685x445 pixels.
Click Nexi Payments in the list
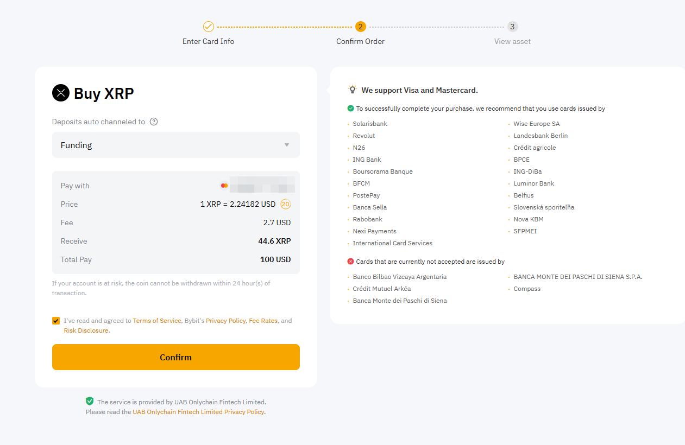click(375, 231)
